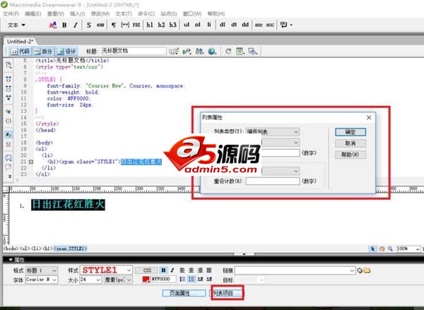Image resolution: width=424 pixels, height=310 pixels.
Task: Open the 帮助(H) menu
Action: click(x=216, y=13)
